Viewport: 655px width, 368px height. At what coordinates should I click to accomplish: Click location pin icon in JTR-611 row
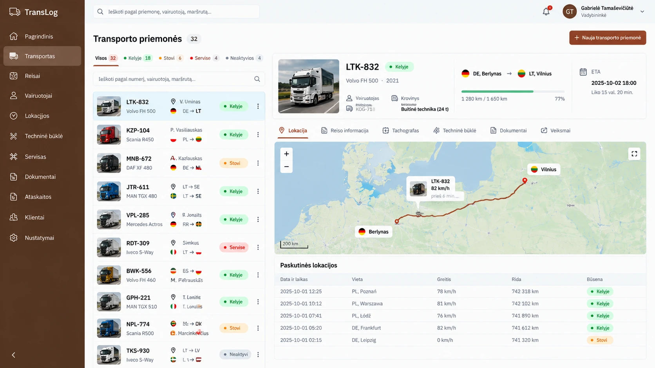click(173, 187)
